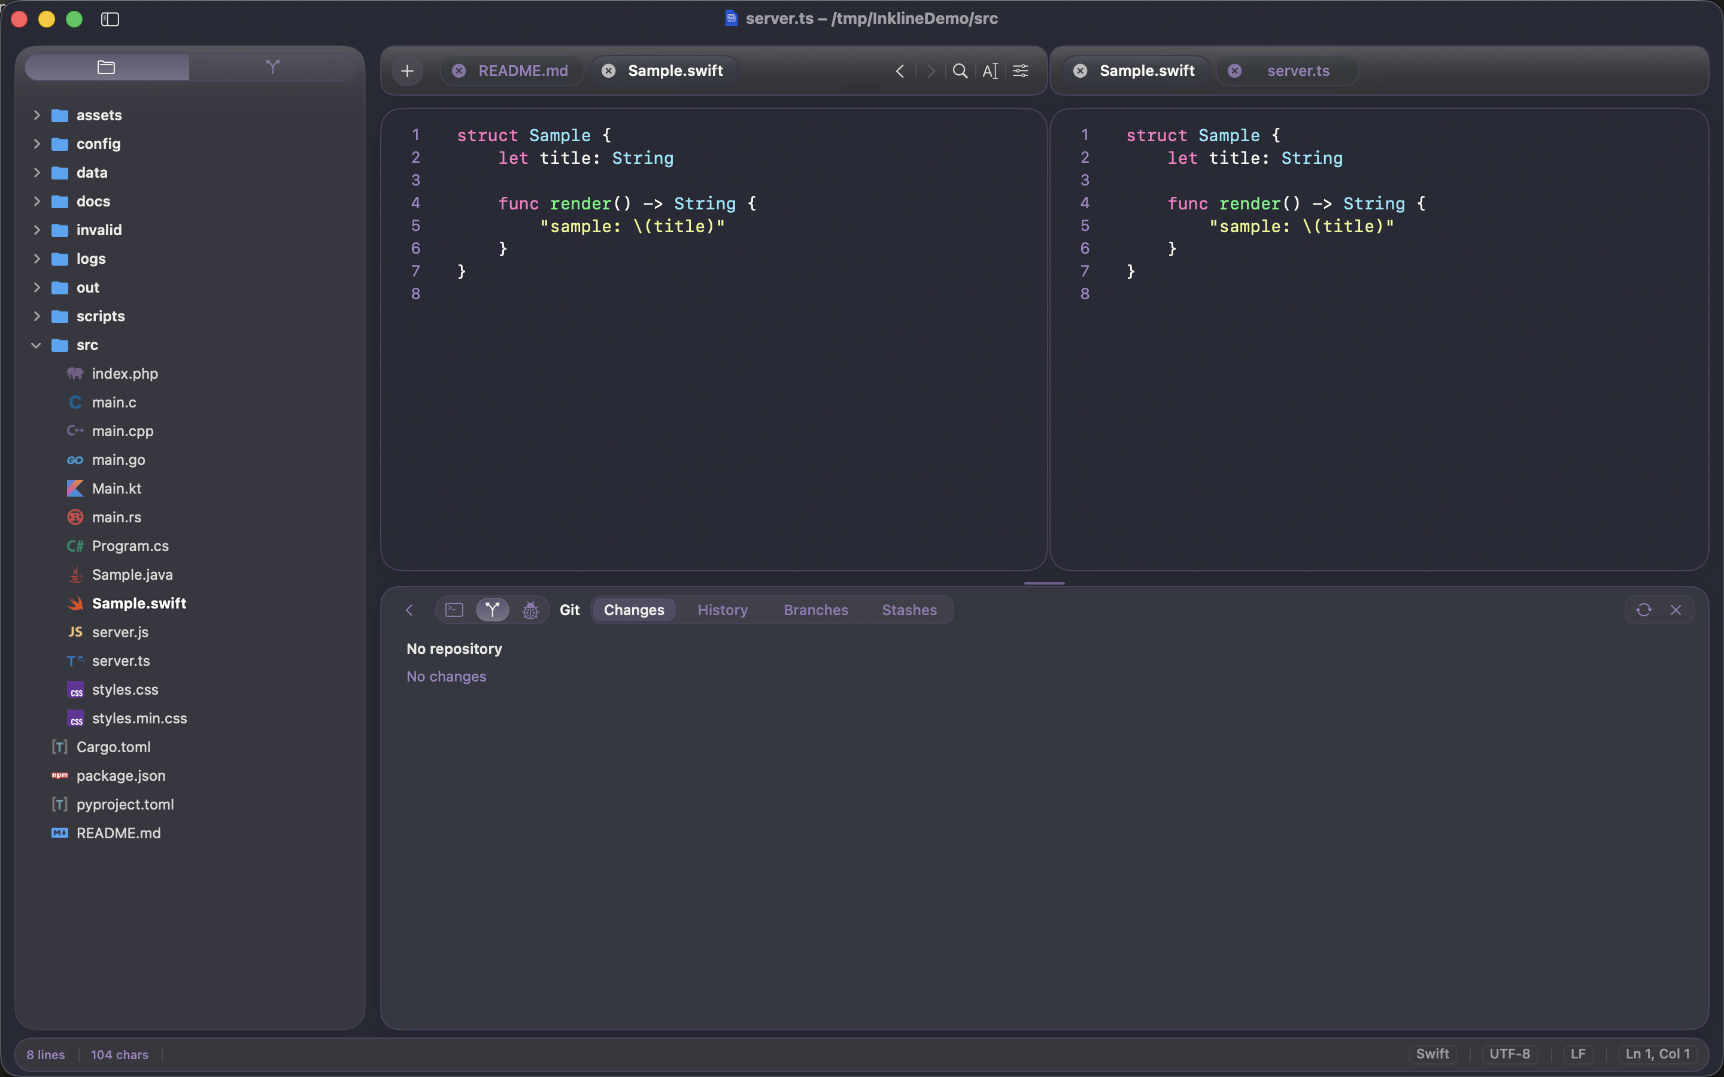Switch bottom panel to terminal icon
This screenshot has width=1724, height=1077.
point(454,610)
